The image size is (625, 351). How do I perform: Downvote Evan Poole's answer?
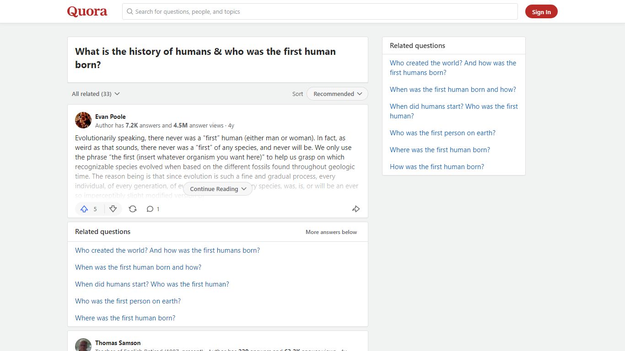(x=113, y=209)
